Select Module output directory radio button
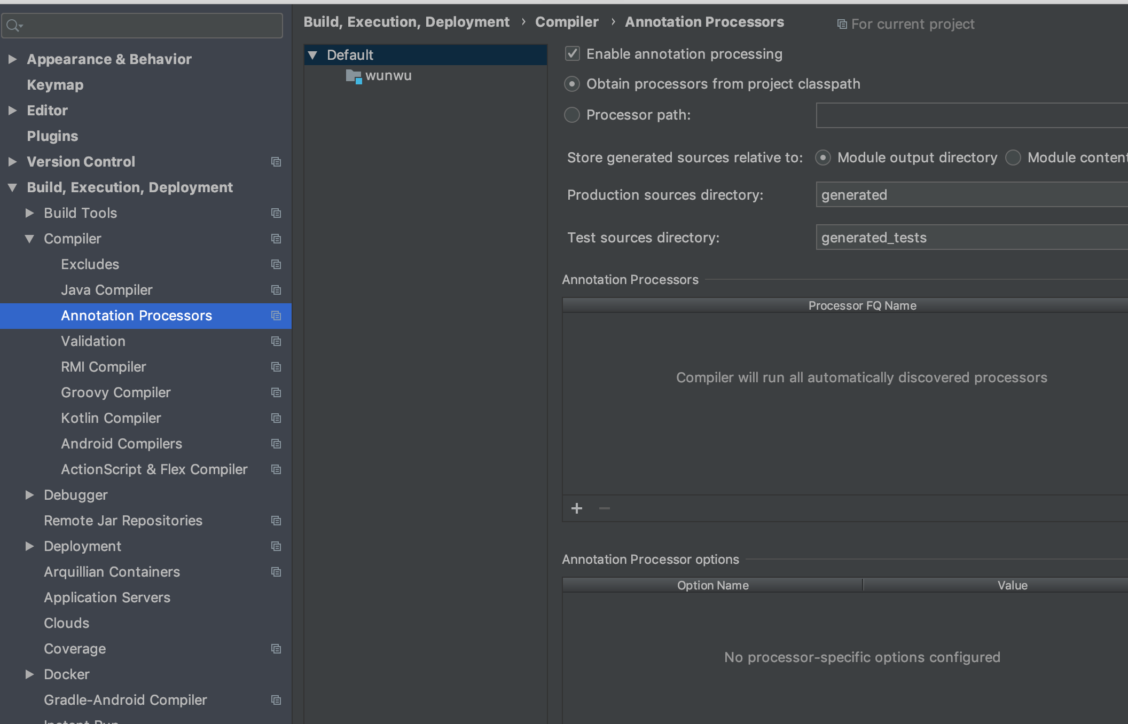 click(823, 158)
